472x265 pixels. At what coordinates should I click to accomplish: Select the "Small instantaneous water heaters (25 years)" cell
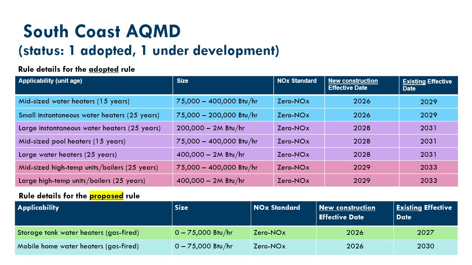tap(89, 115)
